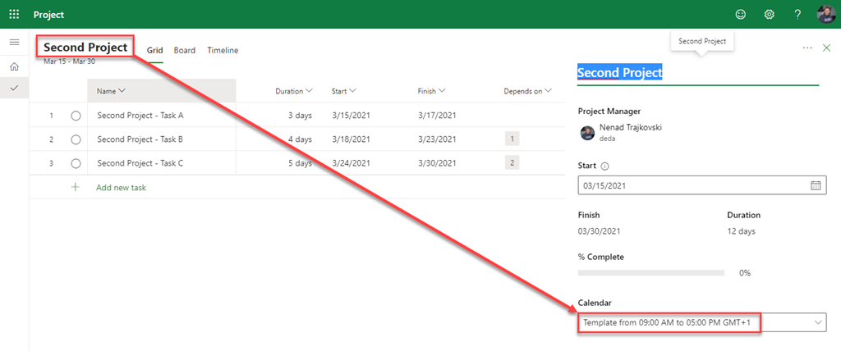Switch to the Board tab
841x351 pixels.
185,50
